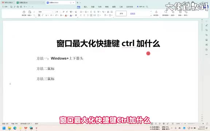Screen dimensions: 210x131
Task: Open the font name combo box
Action: pyautogui.click(x=46, y=12)
